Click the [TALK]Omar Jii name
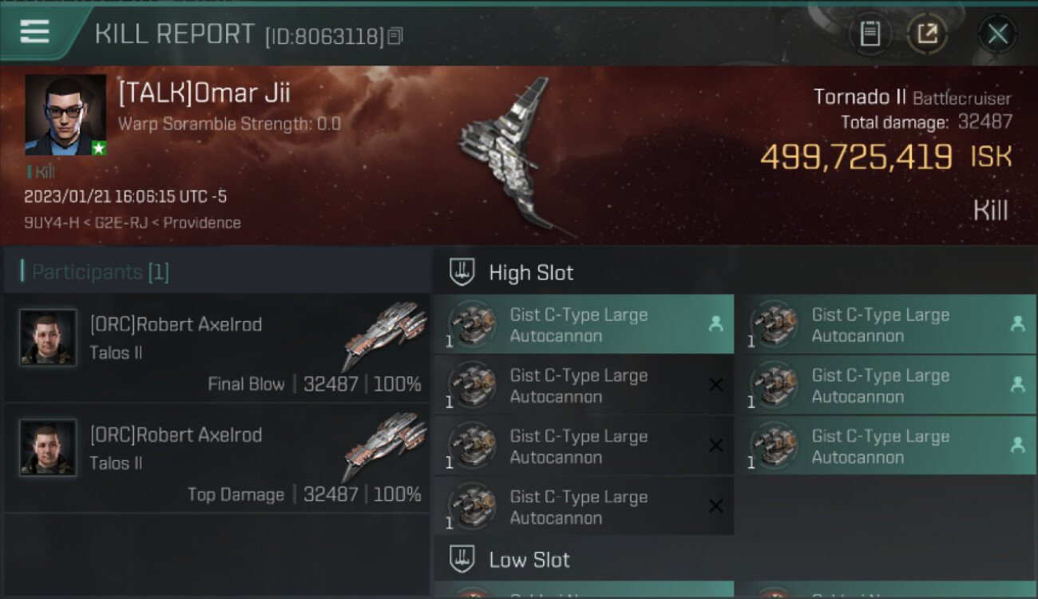This screenshot has height=599, width=1038. (204, 93)
